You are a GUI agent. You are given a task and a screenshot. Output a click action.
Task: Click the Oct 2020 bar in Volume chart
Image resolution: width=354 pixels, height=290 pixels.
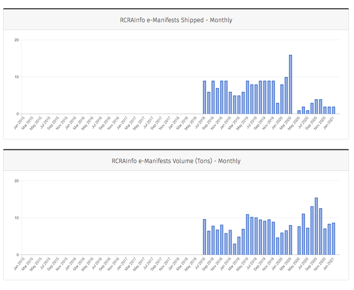coord(321,232)
